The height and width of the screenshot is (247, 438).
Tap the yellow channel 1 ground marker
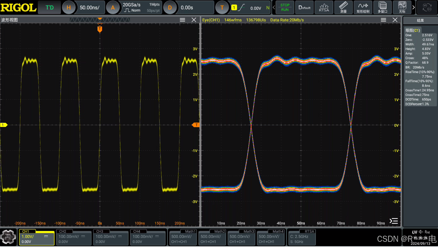[4, 125]
